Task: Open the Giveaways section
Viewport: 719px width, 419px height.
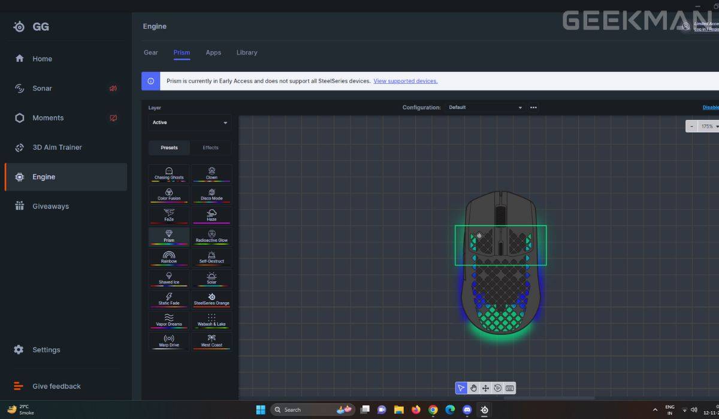Action: tap(66, 206)
